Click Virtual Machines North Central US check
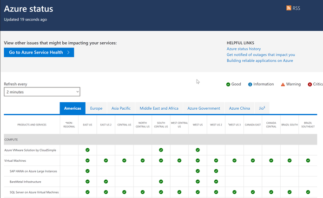Viewport: 323px width, 198px height. click(143, 160)
